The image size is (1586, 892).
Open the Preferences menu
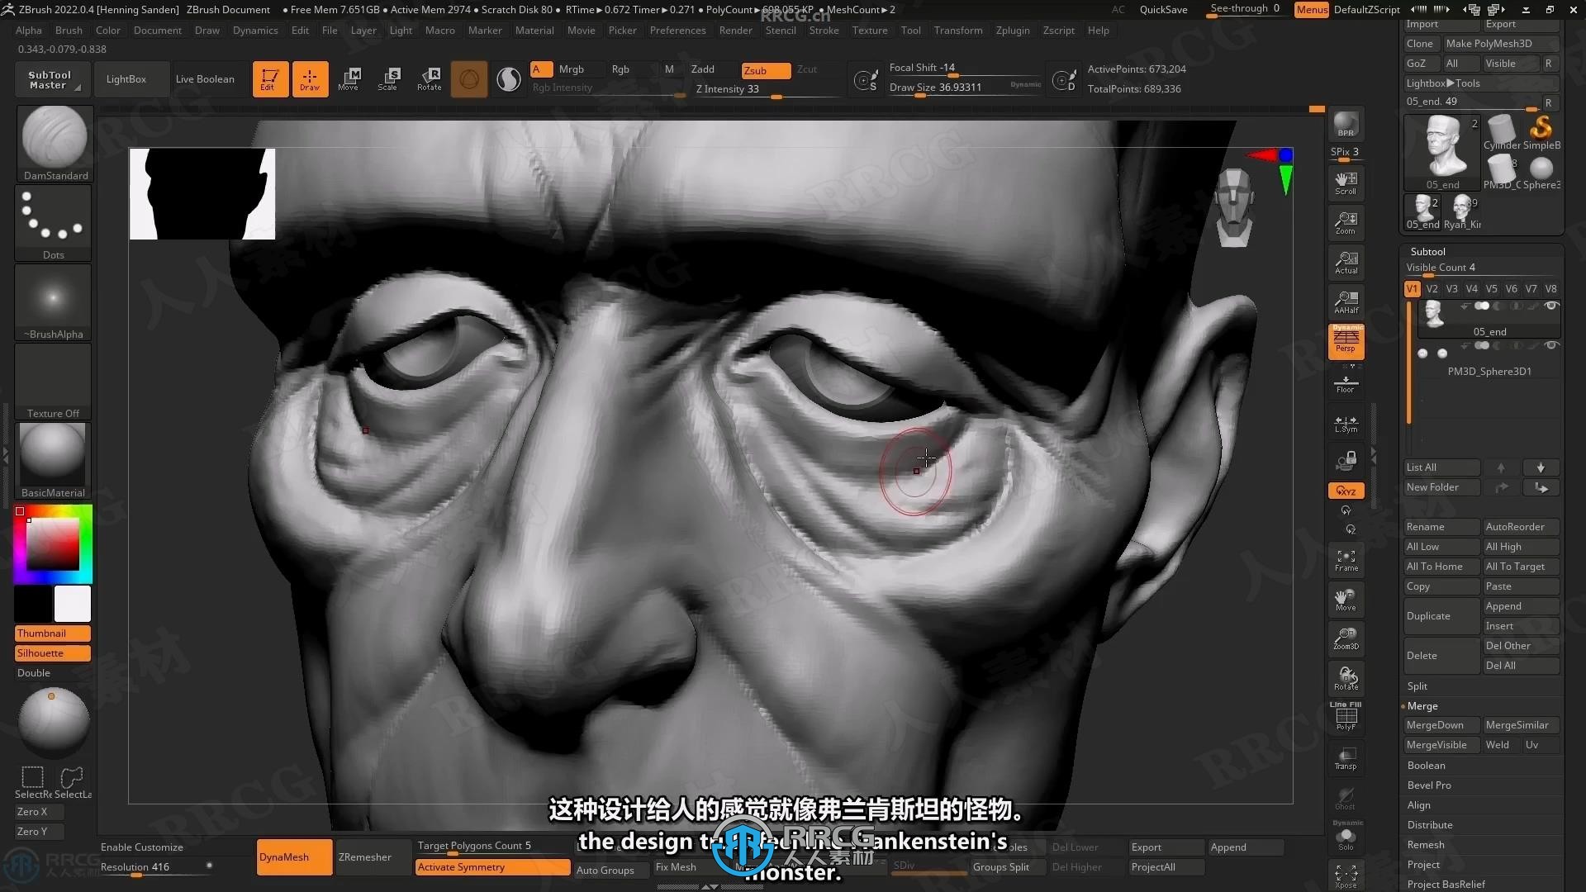point(677,31)
